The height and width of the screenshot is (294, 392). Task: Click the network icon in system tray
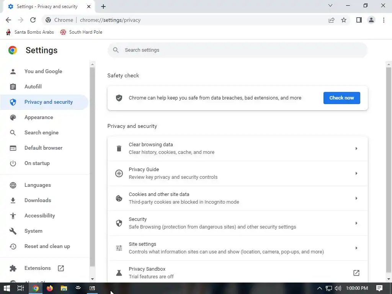click(329, 289)
